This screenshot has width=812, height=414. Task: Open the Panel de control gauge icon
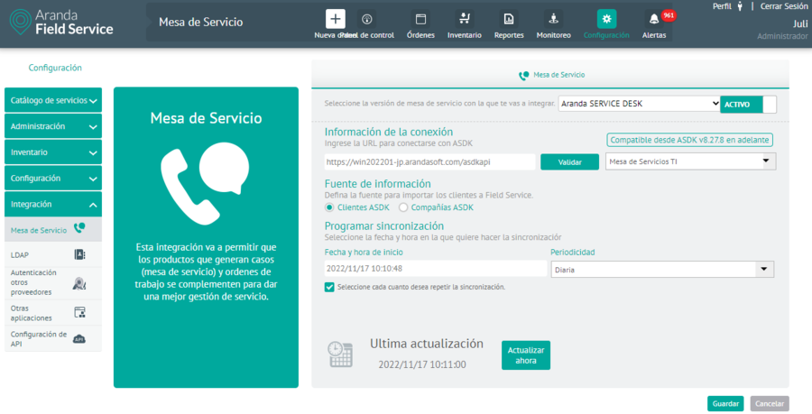pos(366,19)
